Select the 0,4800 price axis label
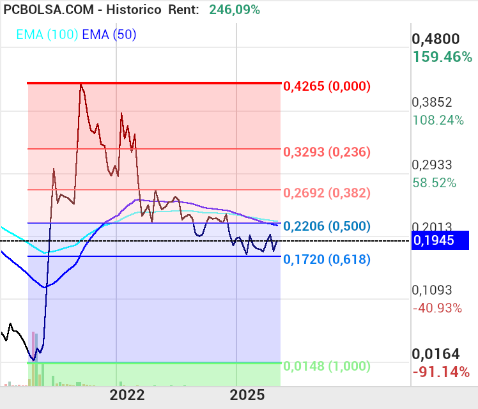The image size is (478, 409). point(437,38)
